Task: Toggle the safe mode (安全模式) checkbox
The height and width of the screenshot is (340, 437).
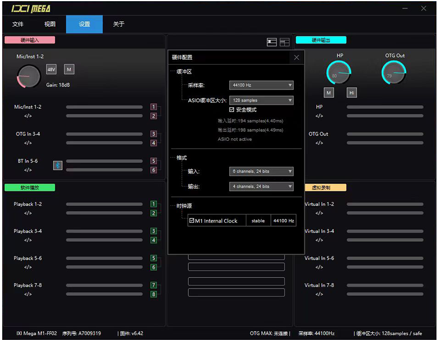Action: 231,109
